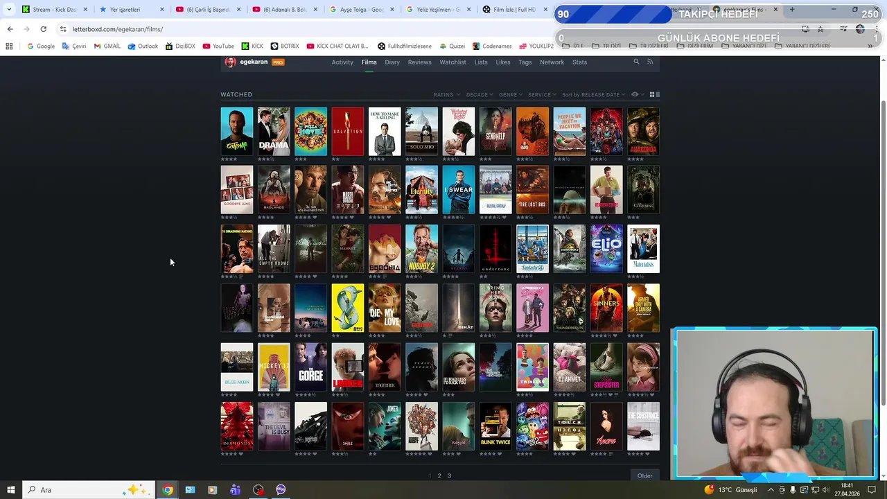Switch to the large poster view icon

click(658, 94)
